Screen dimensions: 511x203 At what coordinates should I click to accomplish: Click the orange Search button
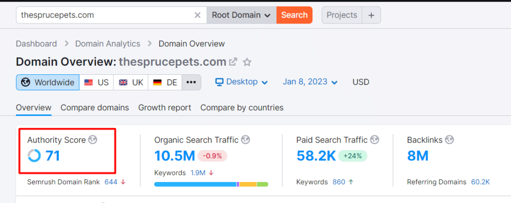[294, 15]
